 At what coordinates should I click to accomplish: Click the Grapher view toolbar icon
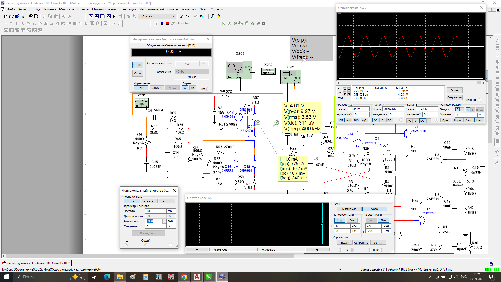click(109, 16)
